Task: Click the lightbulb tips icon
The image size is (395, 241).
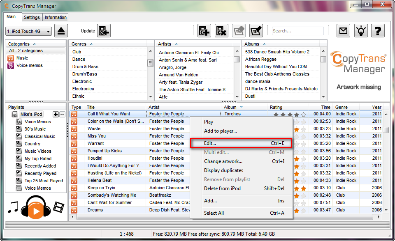Action: pos(361,31)
